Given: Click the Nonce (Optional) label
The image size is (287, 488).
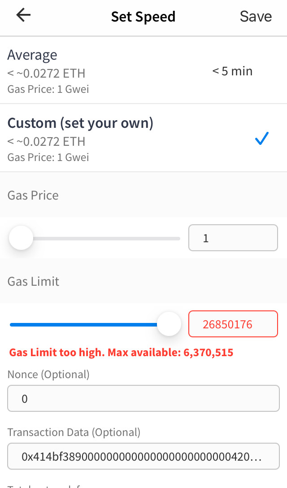Looking at the screenshot, I should tap(48, 374).
